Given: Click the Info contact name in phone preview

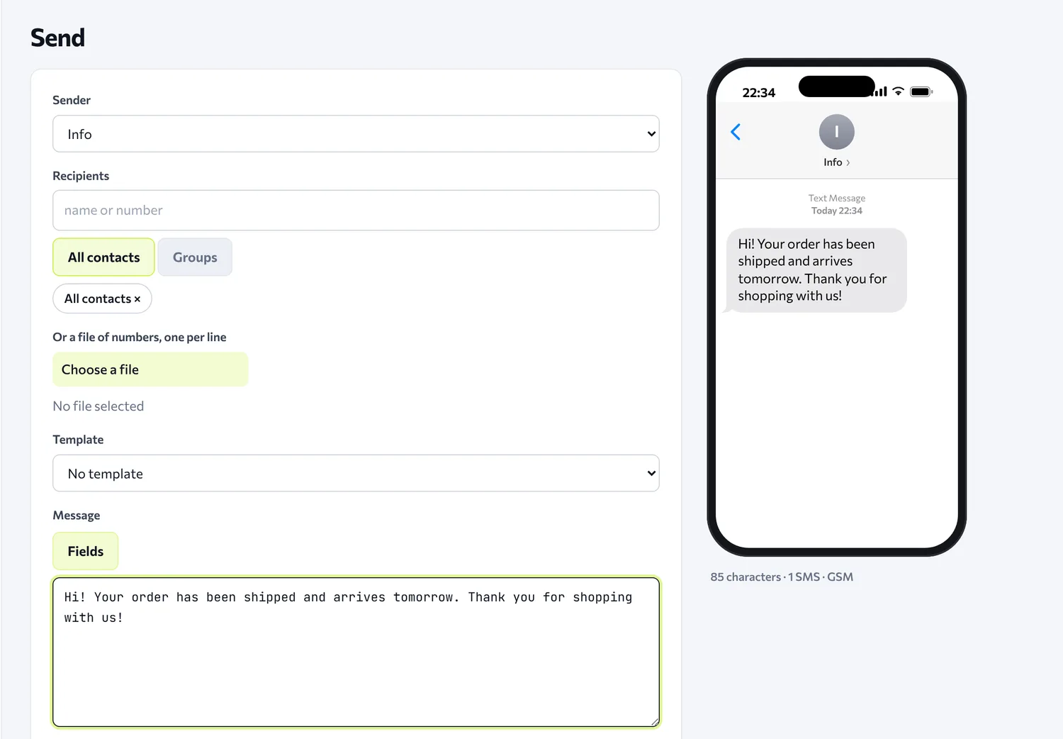Looking at the screenshot, I should [x=836, y=162].
